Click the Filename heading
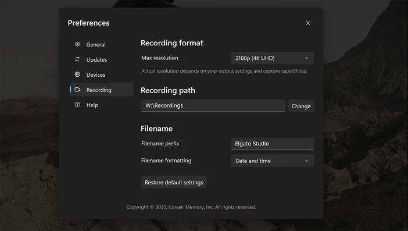 157,129
